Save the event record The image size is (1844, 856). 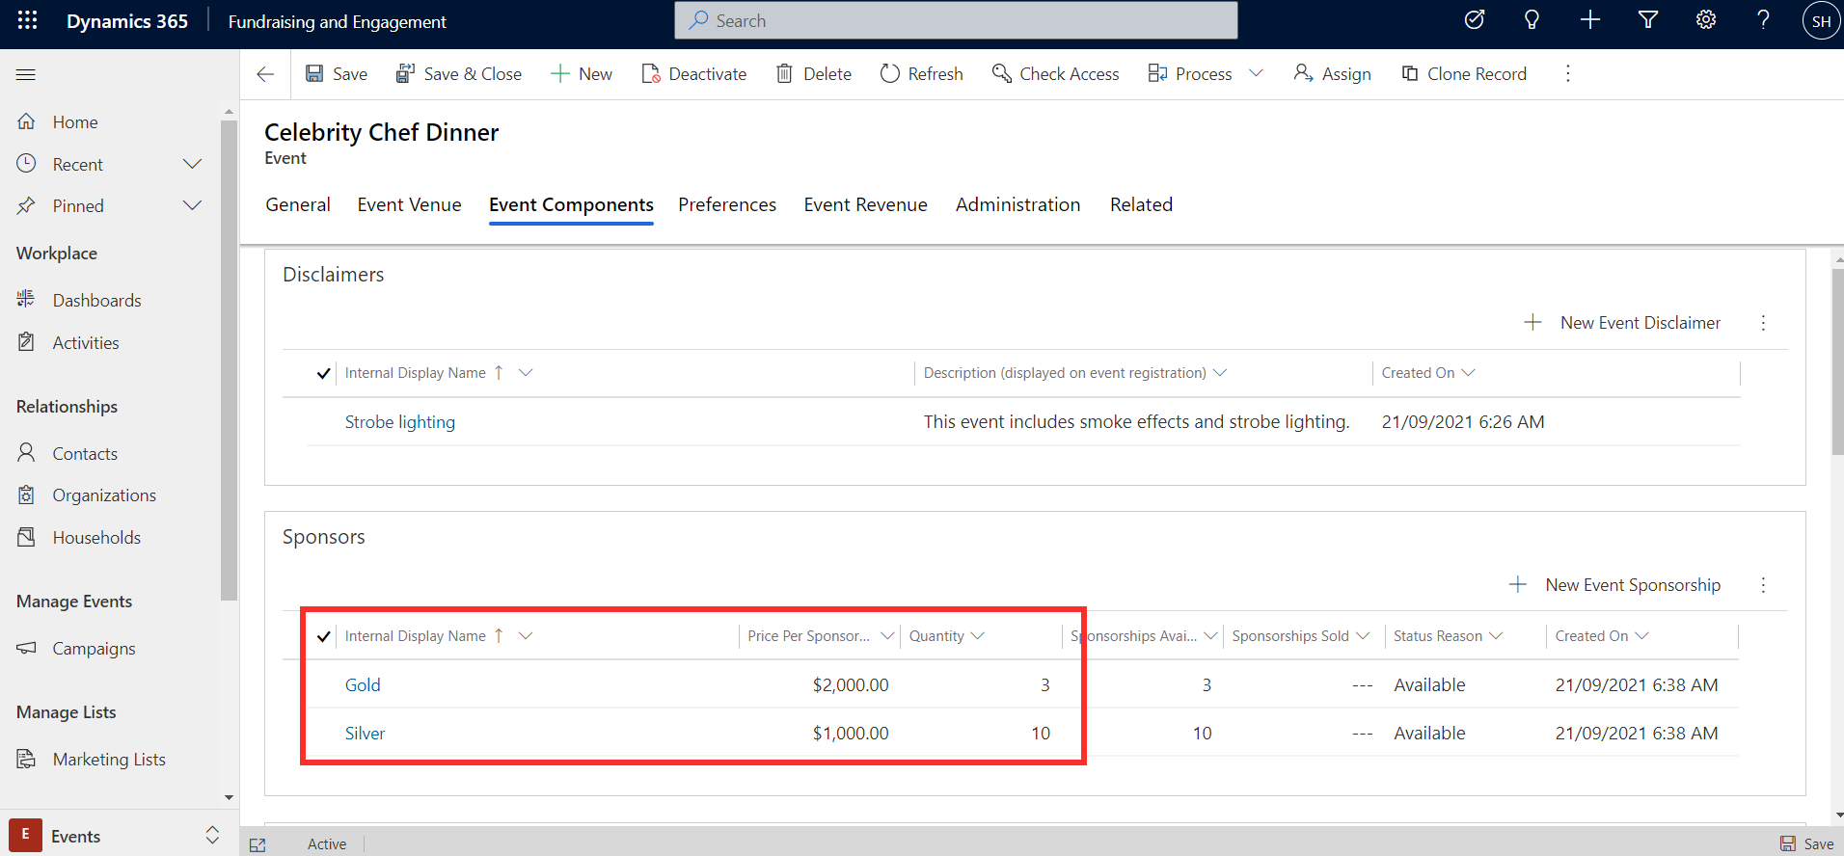tap(337, 74)
